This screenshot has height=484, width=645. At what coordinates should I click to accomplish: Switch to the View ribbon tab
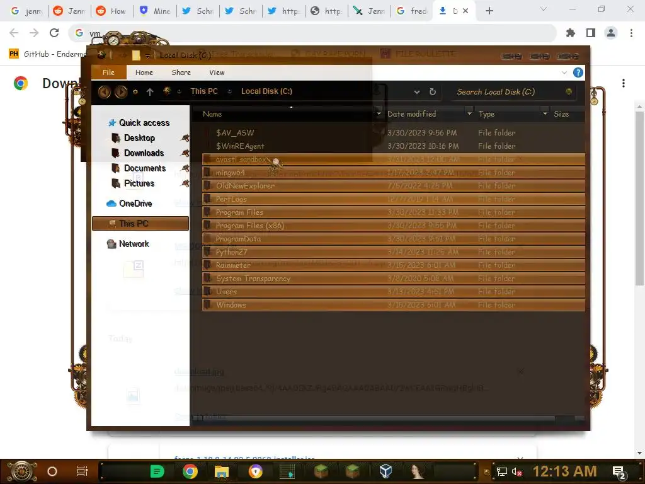[217, 72]
